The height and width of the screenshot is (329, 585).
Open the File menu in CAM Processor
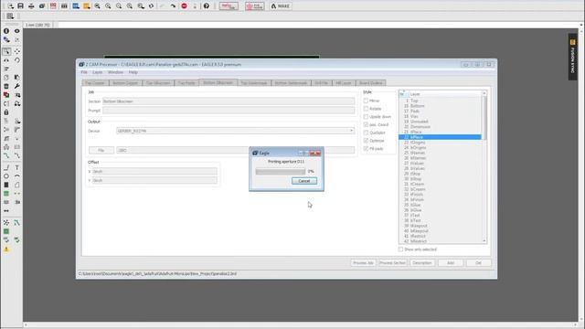coord(84,72)
